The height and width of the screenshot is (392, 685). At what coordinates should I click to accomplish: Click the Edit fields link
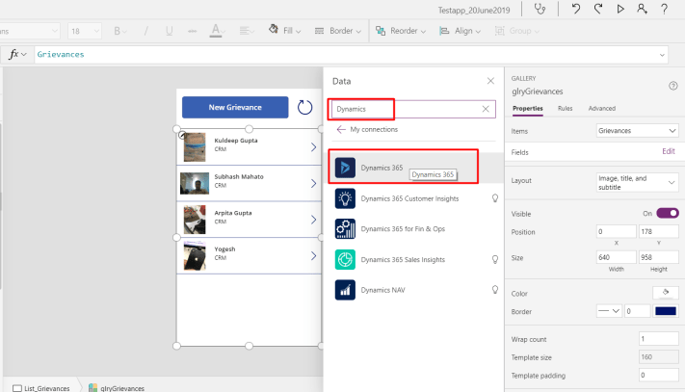click(668, 152)
